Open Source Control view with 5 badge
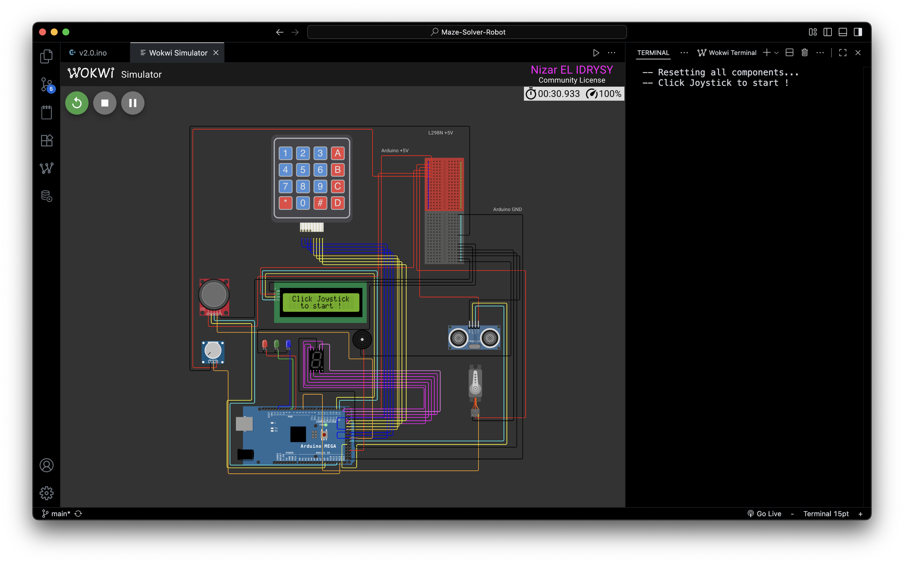The height and width of the screenshot is (563, 904). click(x=47, y=85)
